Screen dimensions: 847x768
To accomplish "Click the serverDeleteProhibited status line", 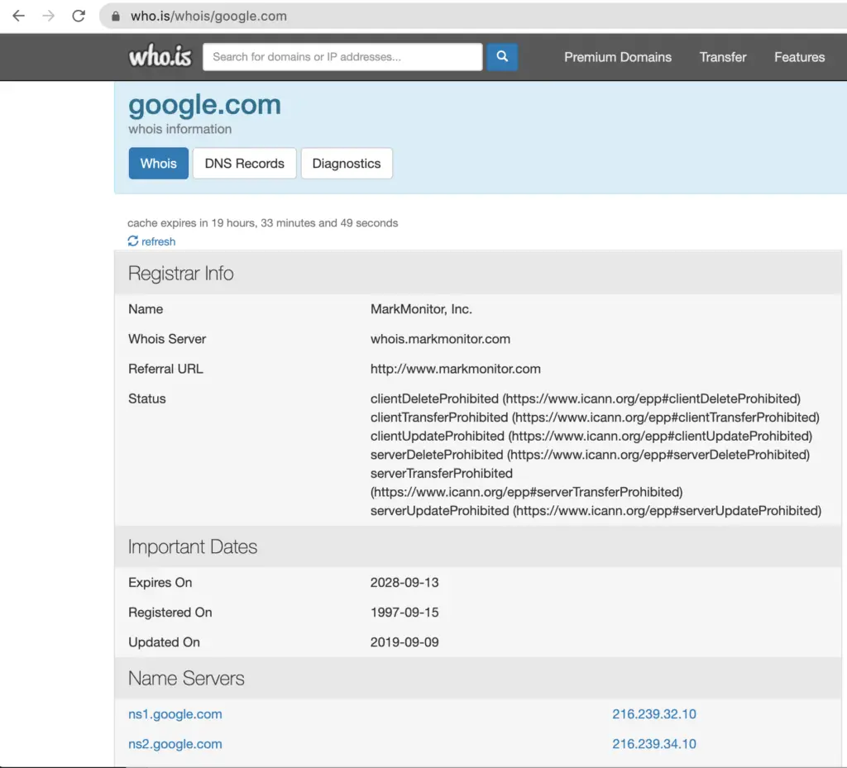I will click(590, 455).
